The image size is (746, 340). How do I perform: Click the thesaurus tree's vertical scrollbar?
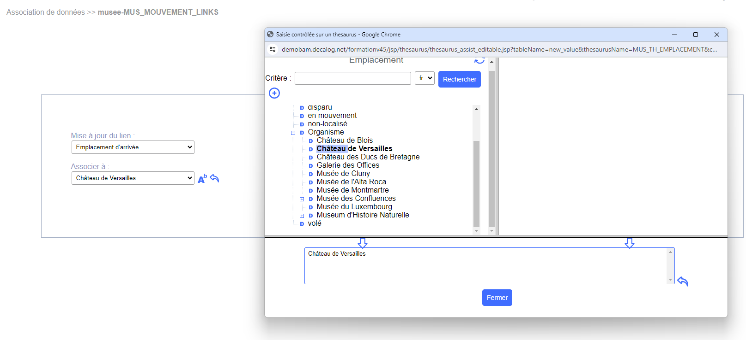[x=476, y=184]
